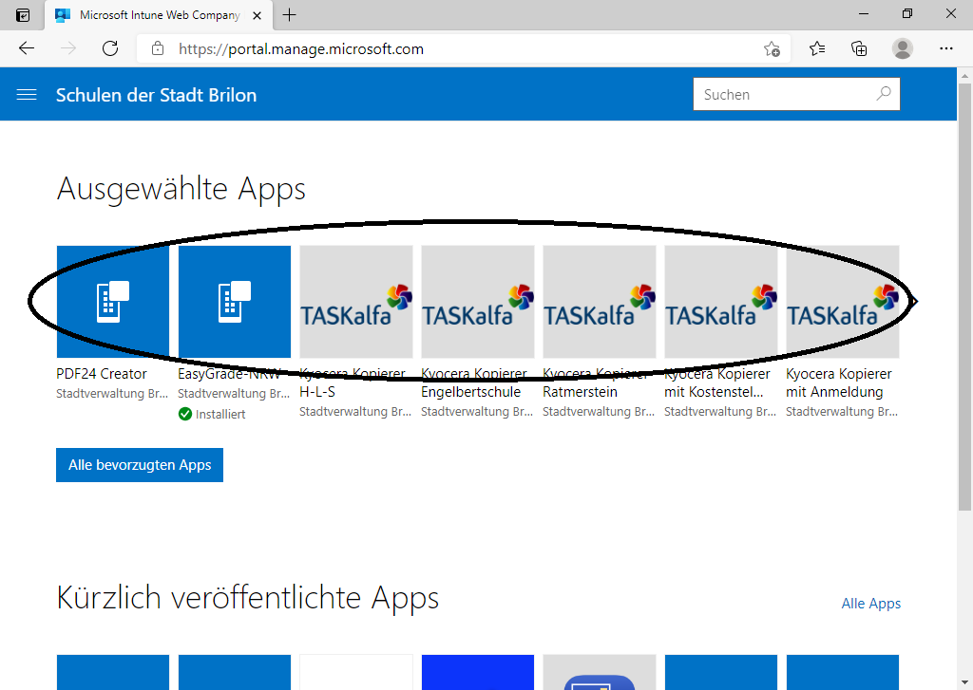973x690 pixels.
Task: Reload the page with refresh icon
Action: pos(110,48)
